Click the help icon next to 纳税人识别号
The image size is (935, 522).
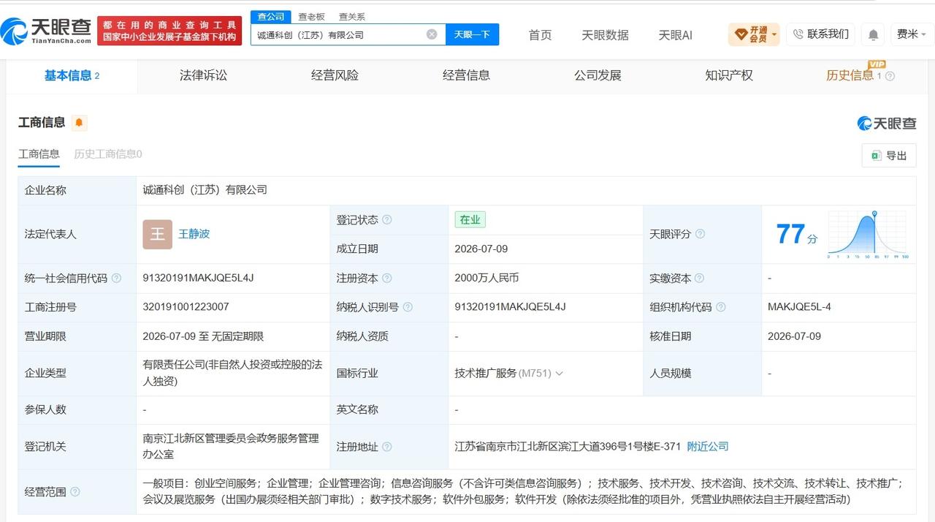coord(408,307)
